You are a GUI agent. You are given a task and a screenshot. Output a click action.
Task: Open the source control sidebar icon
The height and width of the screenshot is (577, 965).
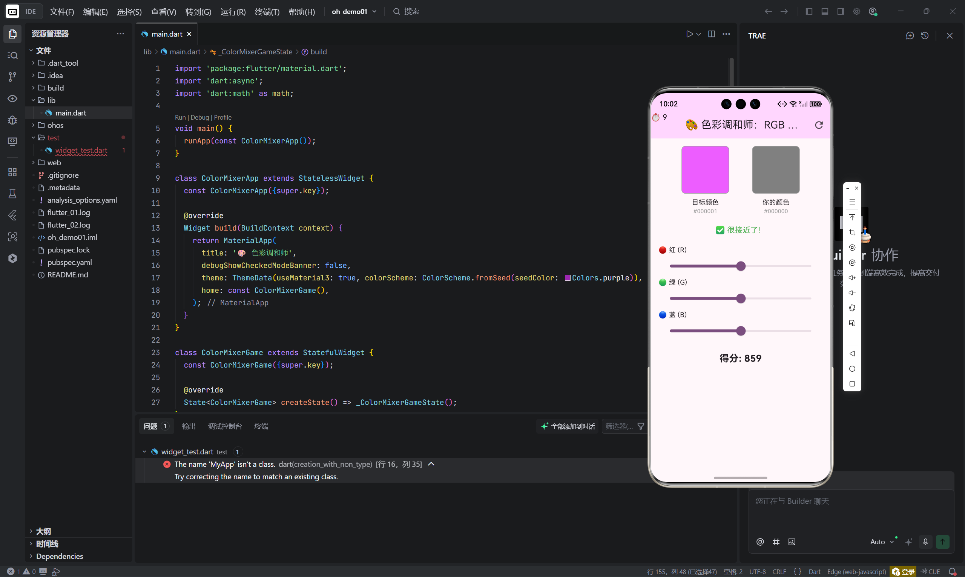12,77
